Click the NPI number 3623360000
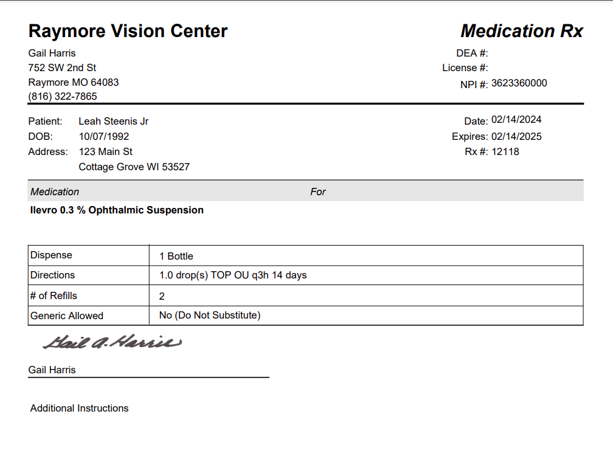The image size is (613, 459). click(519, 83)
